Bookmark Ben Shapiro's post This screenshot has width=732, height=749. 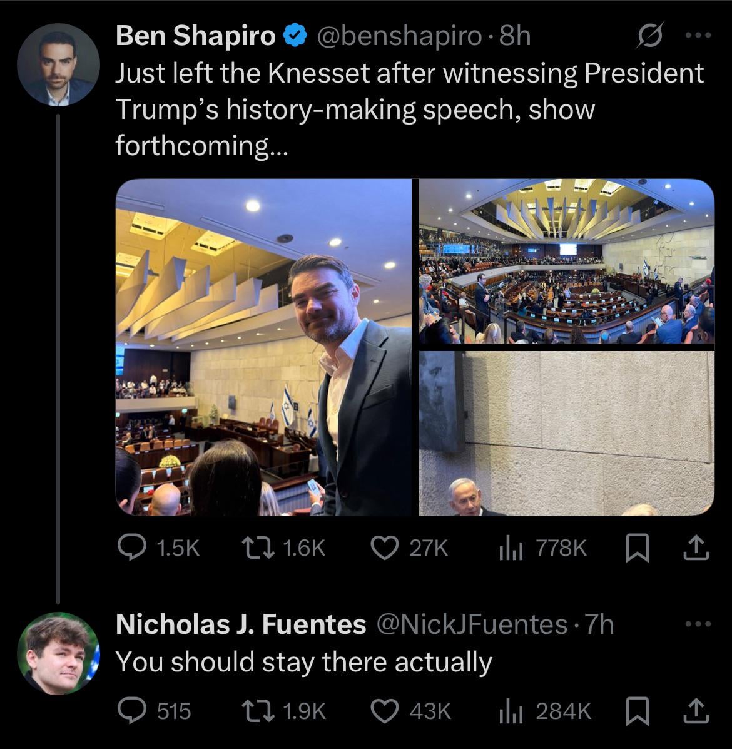coord(636,549)
